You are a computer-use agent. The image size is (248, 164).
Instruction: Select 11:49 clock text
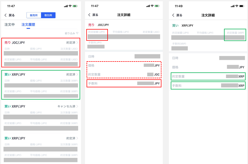click(178, 6)
